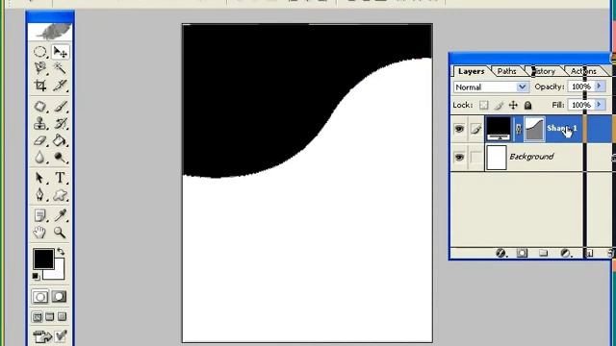Toggle the Shape 1 mask link icon
The height and width of the screenshot is (346, 616).
(x=518, y=129)
